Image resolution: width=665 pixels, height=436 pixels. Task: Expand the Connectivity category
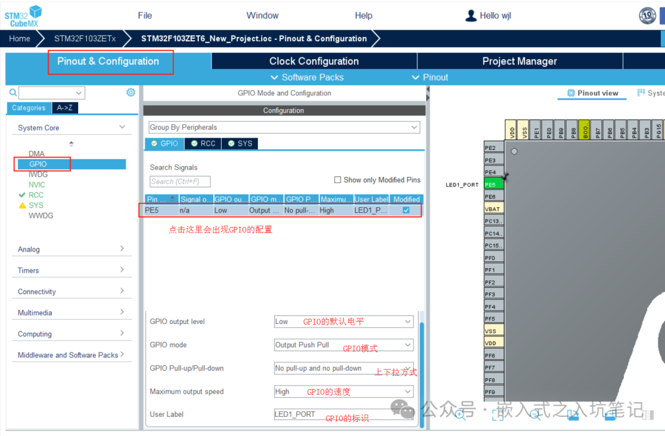tap(71, 291)
